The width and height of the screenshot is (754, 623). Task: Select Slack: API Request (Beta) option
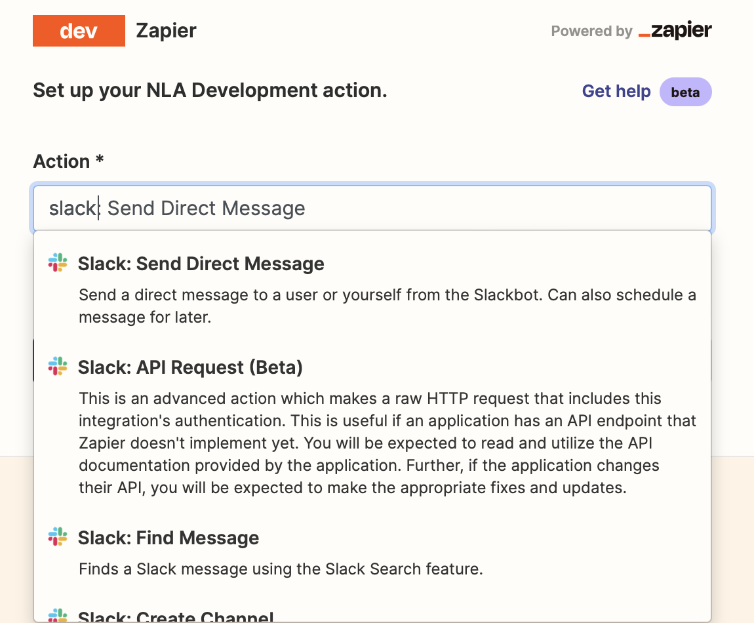372,427
